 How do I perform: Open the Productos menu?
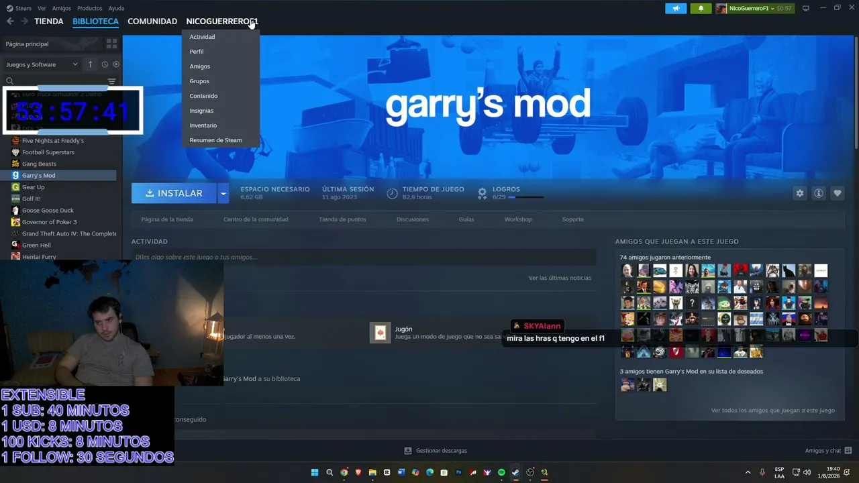pyautogui.click(x=90, y=8)
